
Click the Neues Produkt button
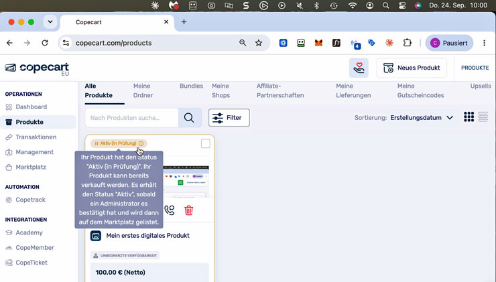pyautogui.click(x=412, y=68)
